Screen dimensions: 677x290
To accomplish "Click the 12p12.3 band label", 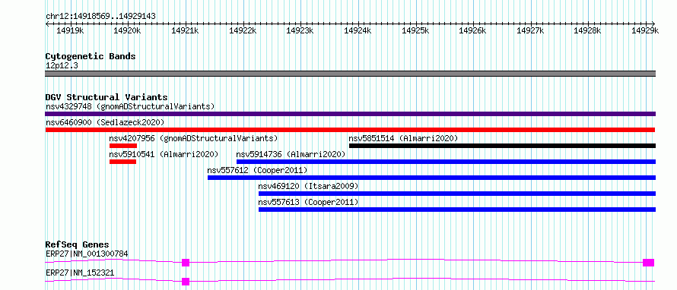I will [x=62, y=66].
